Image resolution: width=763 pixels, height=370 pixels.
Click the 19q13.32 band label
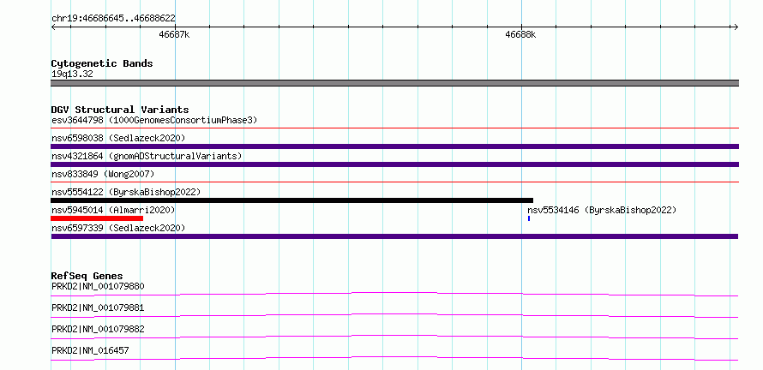coord(72,75)
